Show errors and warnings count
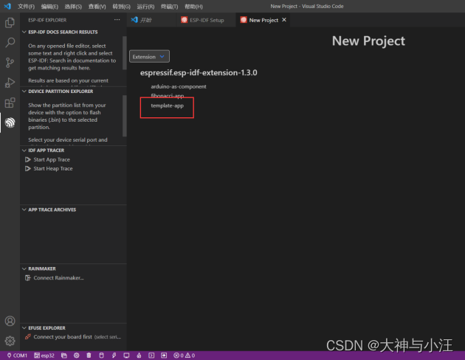 click(x=185, y=356)
